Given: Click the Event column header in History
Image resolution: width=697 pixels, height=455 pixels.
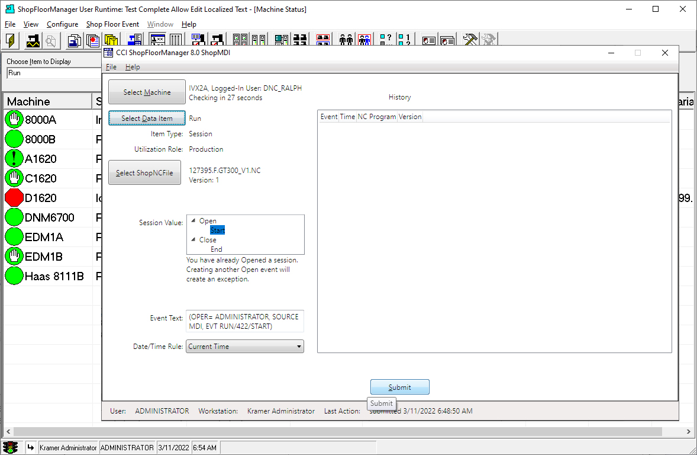Looking at the screenshot, I should pos(329,117).
